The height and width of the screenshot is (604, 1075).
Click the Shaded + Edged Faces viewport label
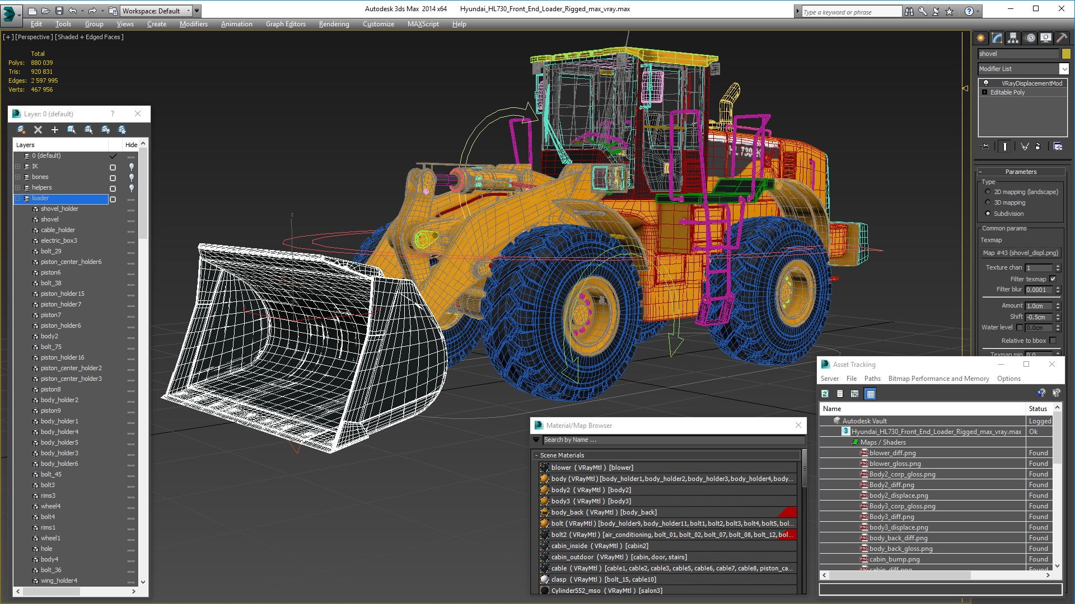click(x=89, y=37)
